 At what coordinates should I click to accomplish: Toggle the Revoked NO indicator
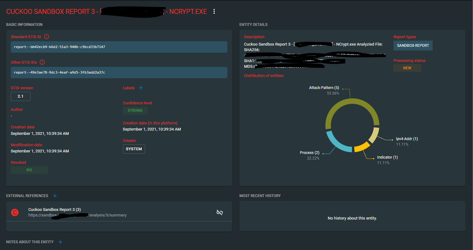[29, 170]
